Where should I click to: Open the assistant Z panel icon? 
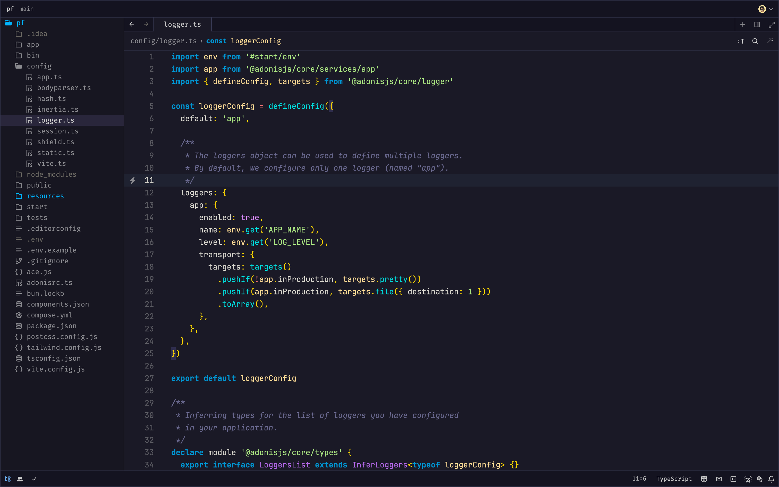point(748,479)
